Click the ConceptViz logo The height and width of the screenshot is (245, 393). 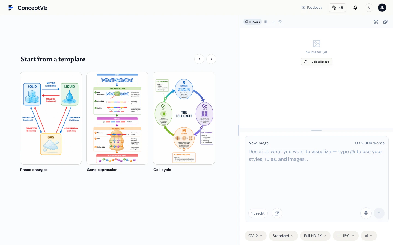28,8
